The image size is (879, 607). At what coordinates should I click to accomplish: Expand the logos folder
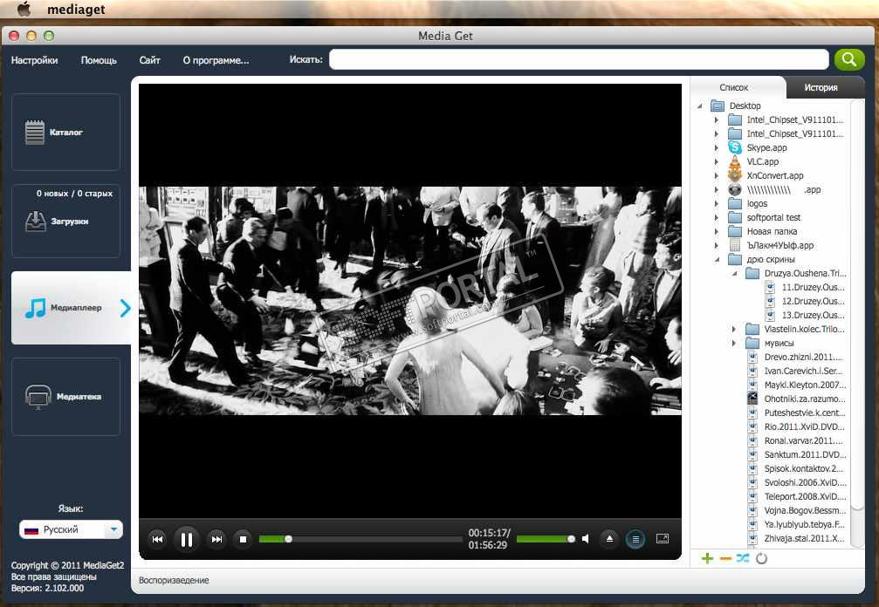pyautogui.click(x=717, y=204)
